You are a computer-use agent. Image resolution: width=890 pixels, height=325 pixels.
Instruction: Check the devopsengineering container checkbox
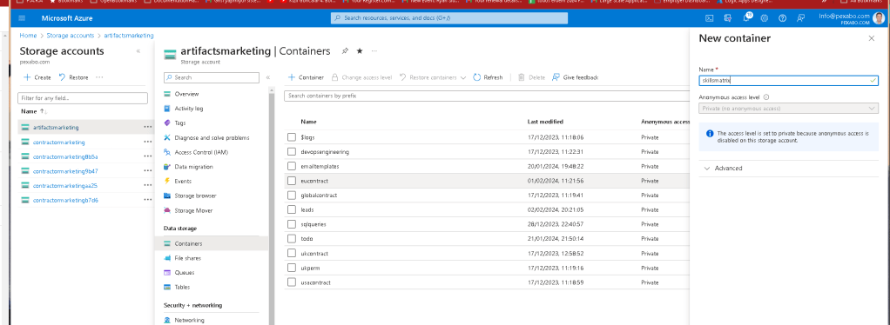click(x=292, y=152)
